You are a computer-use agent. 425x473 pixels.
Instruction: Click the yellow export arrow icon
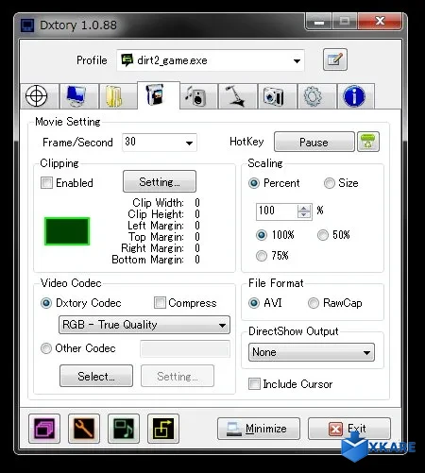coord(163,429)
